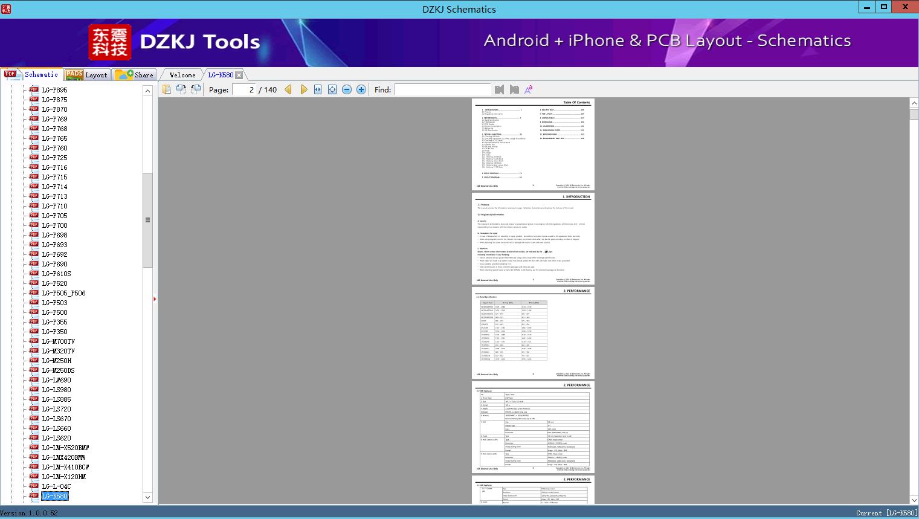
Task: Click the Band Specification performance page
Action: click(x=533, y=332)
